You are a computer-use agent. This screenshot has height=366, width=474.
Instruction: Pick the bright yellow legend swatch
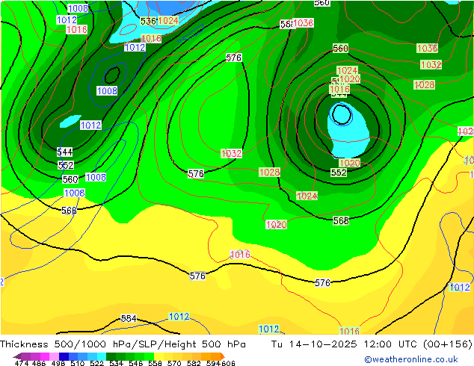(x=158, y=356)
